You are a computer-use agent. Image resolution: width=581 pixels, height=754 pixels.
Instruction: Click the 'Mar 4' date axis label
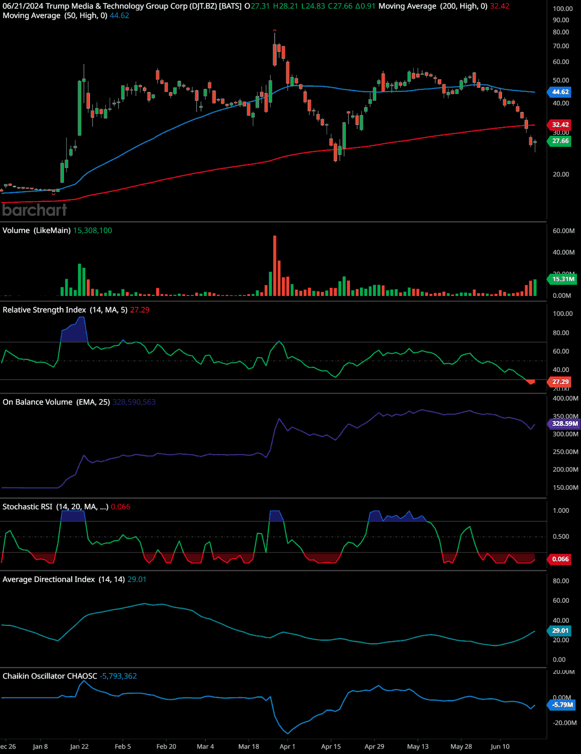(x=205, y=746)
